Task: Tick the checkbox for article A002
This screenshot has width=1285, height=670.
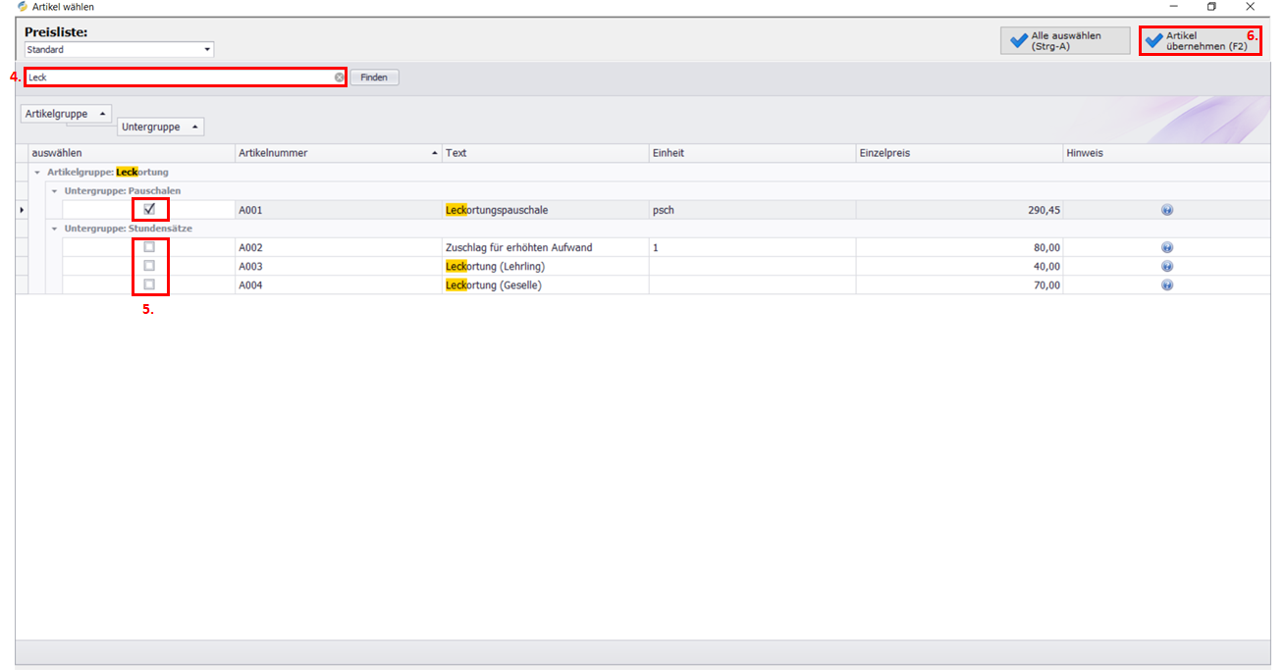Action: pos(149,247)
